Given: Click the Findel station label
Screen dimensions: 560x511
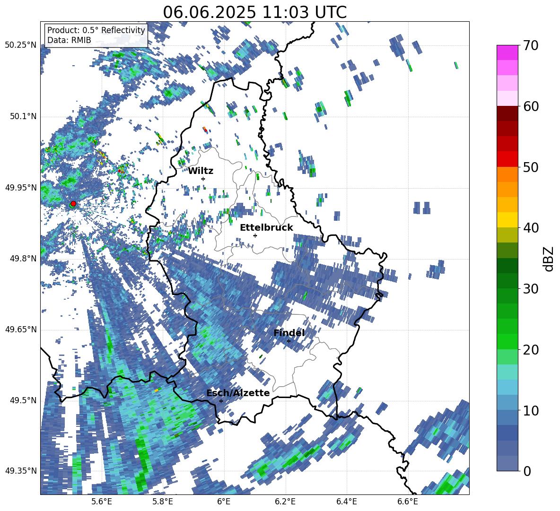Looking at the screenshot, I should click(289, 333).
